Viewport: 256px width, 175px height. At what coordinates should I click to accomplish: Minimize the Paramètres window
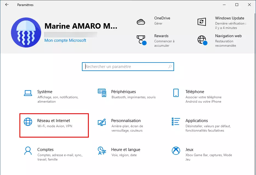coord(224,5)
